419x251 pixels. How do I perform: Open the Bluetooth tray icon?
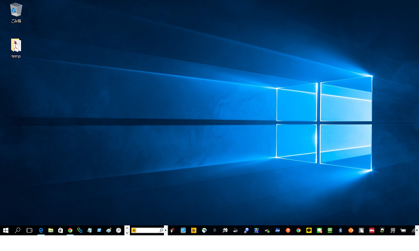340,230
